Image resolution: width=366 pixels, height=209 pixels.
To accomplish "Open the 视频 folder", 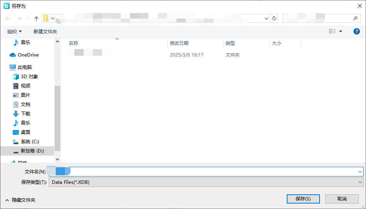I will click(26, 86).
